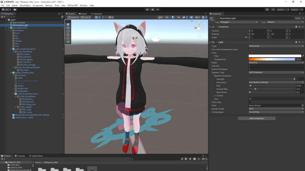Image resolution: width=305 pixels, height=171 pixels.
Task: Open the Jobs menu
Action: (63, 5)
